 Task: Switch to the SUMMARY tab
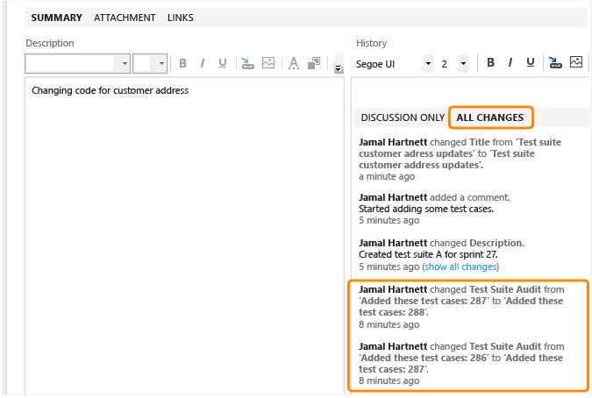57,18
